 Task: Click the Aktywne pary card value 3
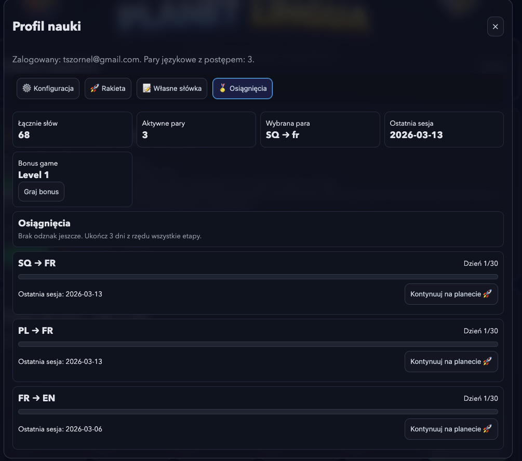(x=145, y=135)
